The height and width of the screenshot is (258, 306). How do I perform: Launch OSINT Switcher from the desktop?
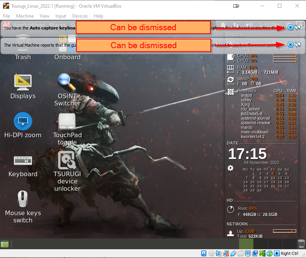coord(67,90)
